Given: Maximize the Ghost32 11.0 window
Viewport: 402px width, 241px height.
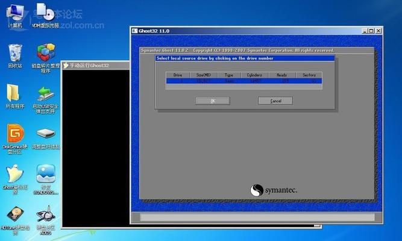Looking at the screenshot, I should pyautogui.click(x=371, y=31).
